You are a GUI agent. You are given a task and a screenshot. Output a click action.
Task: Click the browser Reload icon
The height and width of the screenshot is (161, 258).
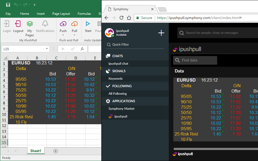[x=121, y=18]
